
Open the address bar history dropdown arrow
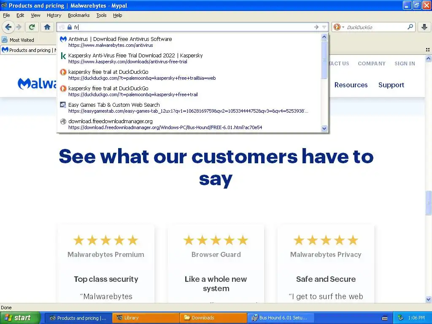[324, 27]
